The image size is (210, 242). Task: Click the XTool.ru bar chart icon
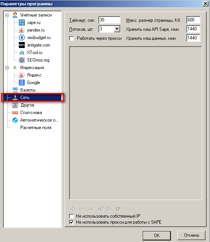pyautogui.click(x=22, y=53)
